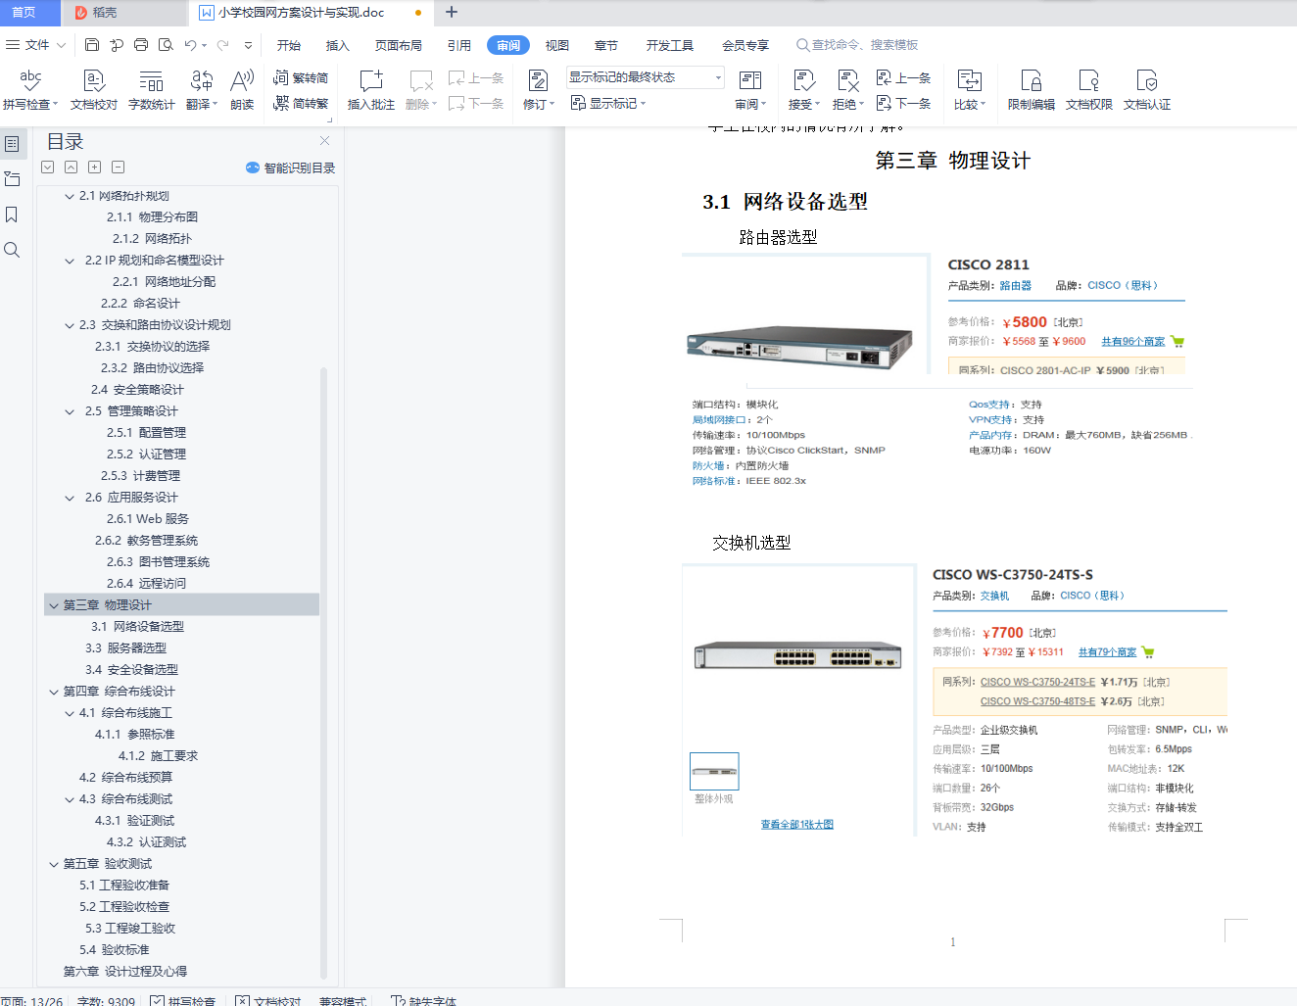Open 文档认证 document certification

click(x=1147, y=90)
